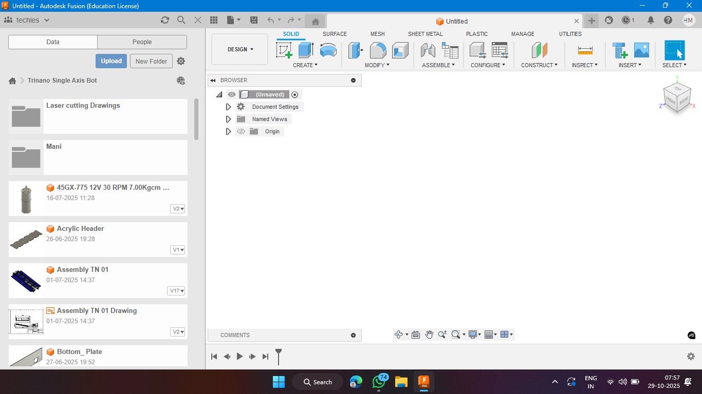
Task: Activate the Extrude tool
Action: [x=306, y=50]
